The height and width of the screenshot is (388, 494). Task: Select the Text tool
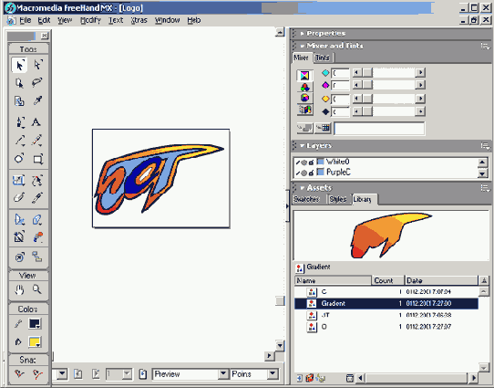coord(36,121)
